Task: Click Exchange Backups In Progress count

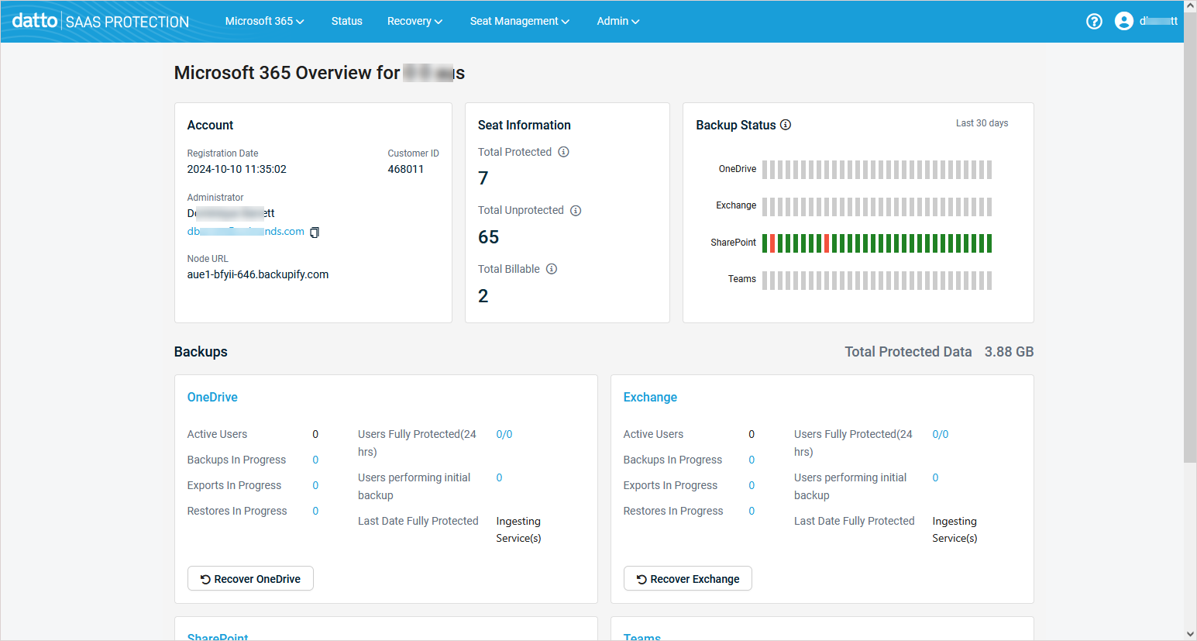Action: (x=752, y=460)
